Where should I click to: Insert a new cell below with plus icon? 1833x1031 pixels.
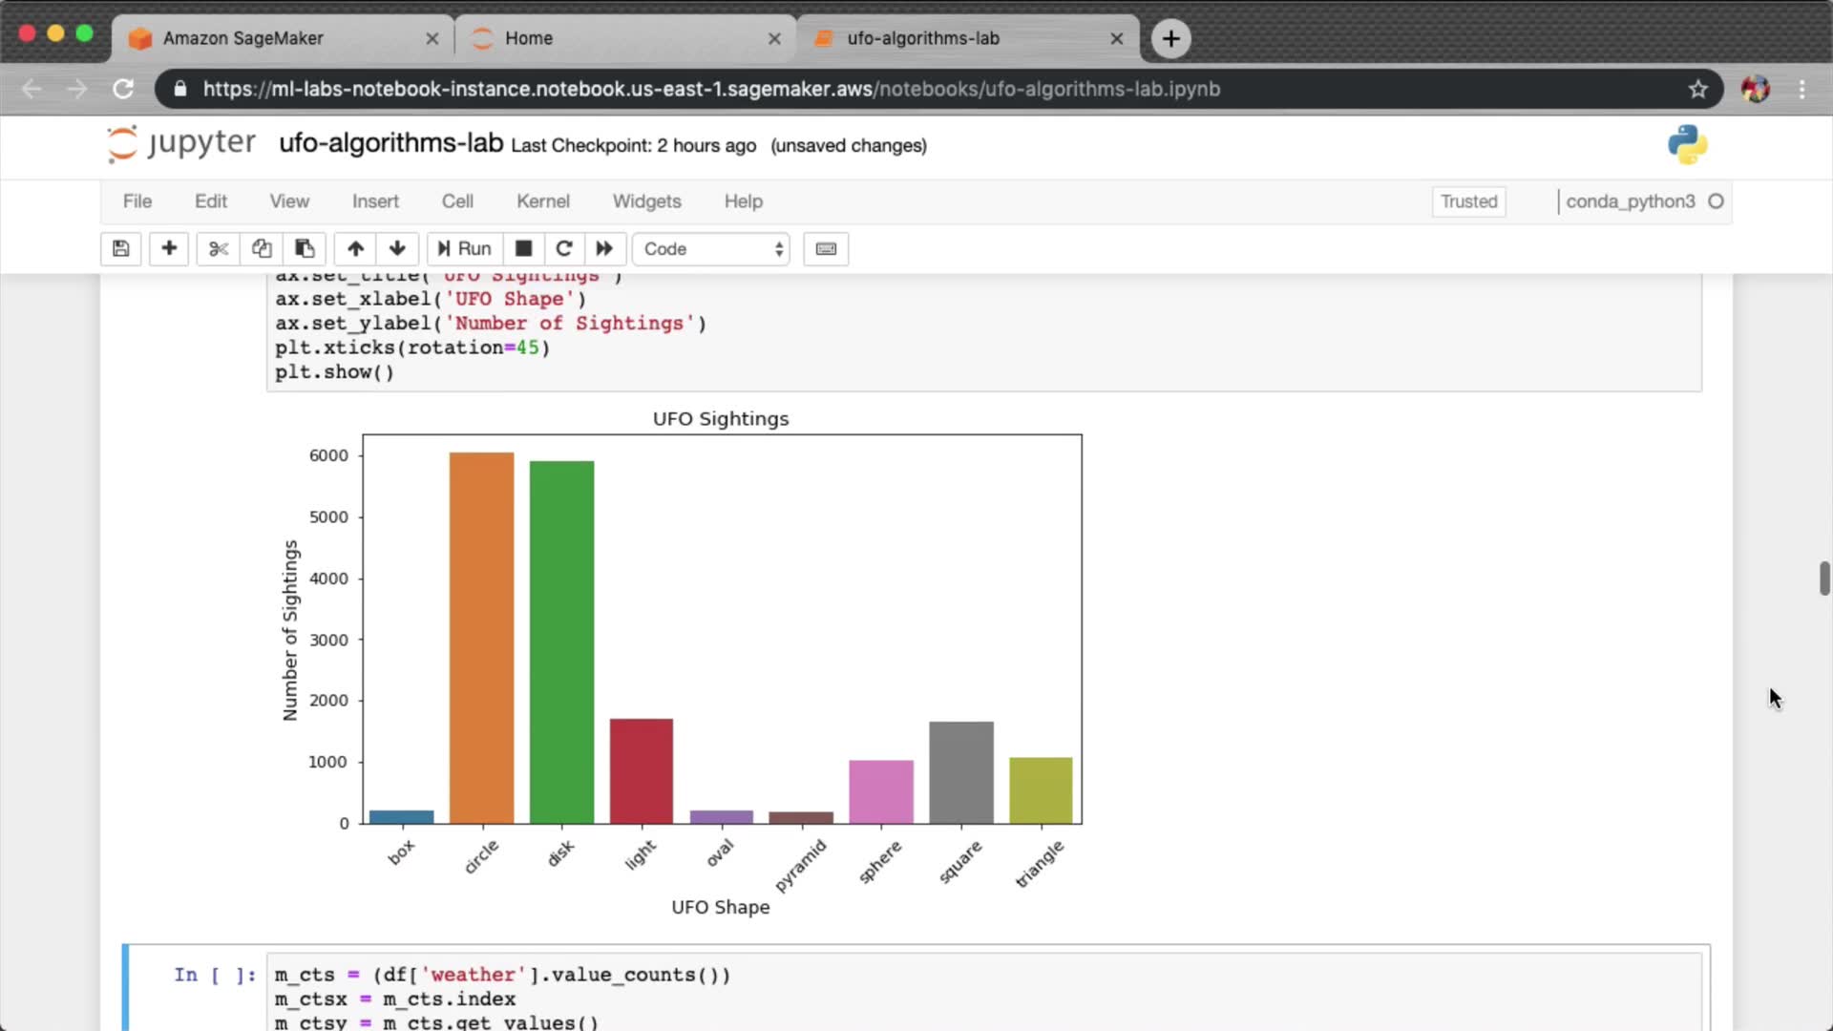point(169,249)
